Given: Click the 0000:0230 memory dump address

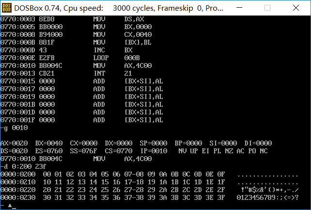Looking at the screenshot, I should pyautogui.click(x=18, y=197).
